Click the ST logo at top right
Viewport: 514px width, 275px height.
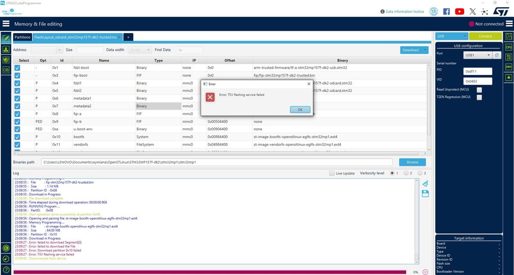tap(501, 11)
